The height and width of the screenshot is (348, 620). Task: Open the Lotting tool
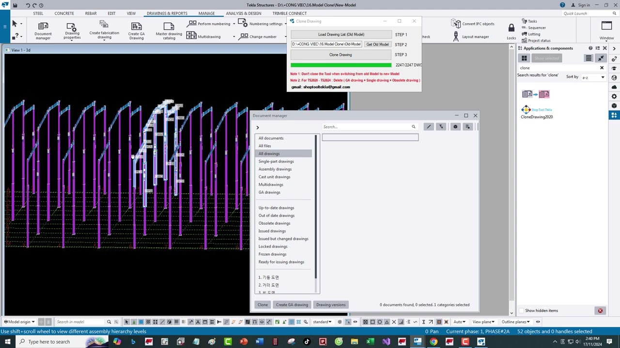coord(531,34)
